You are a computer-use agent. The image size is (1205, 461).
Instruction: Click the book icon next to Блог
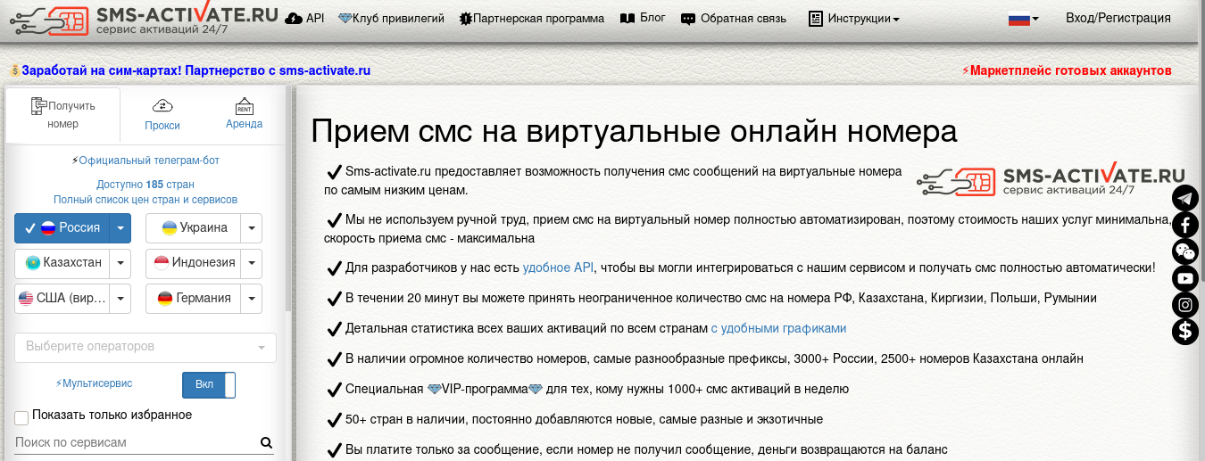click(x=627, y=18)
